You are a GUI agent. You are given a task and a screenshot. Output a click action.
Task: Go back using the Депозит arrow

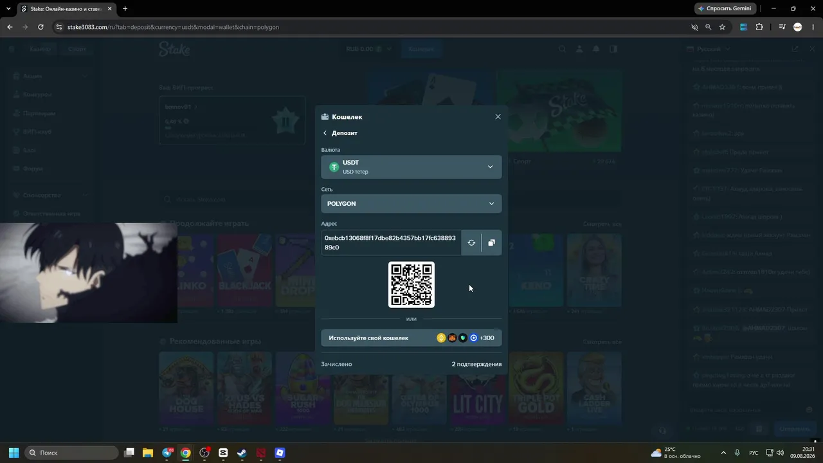(x=325, y=133)
